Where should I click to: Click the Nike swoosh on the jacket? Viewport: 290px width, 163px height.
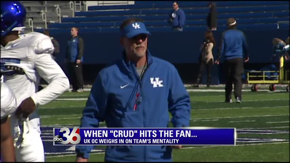pyautogui.click(x=124, y=86)
